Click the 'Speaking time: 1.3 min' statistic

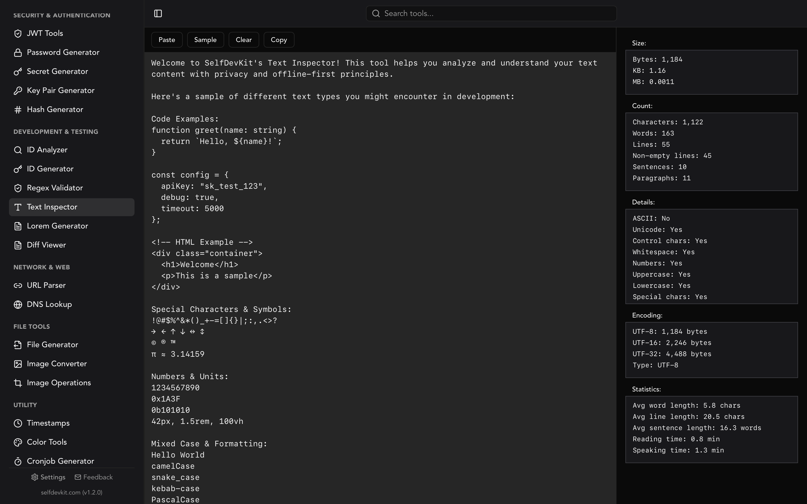(678, 450)
